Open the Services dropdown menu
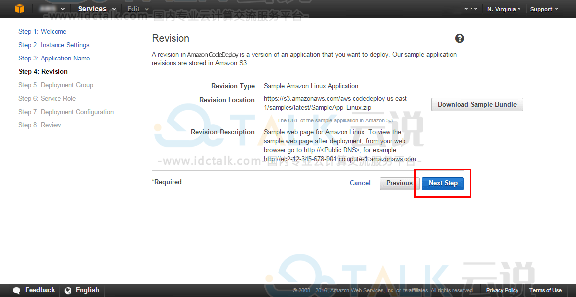The height and width of the screenshot is (297, 576). pos(97,9)
